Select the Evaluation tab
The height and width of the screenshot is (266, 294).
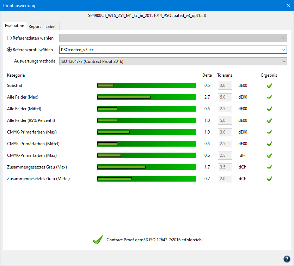[15, 26]
